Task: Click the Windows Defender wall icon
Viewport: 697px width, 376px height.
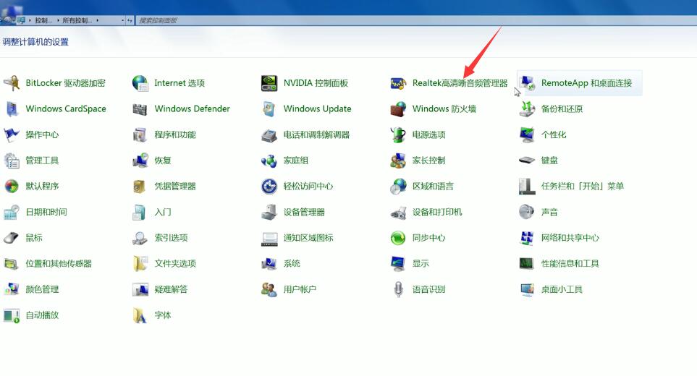Action: [x=140, y=108]
